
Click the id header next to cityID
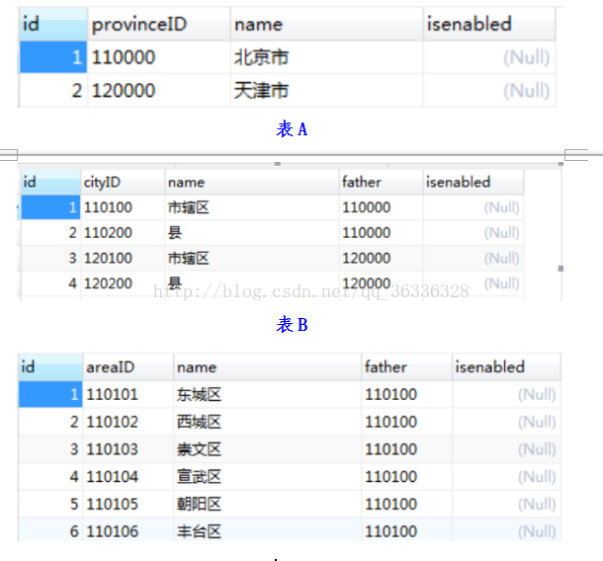tap(50, 182)
